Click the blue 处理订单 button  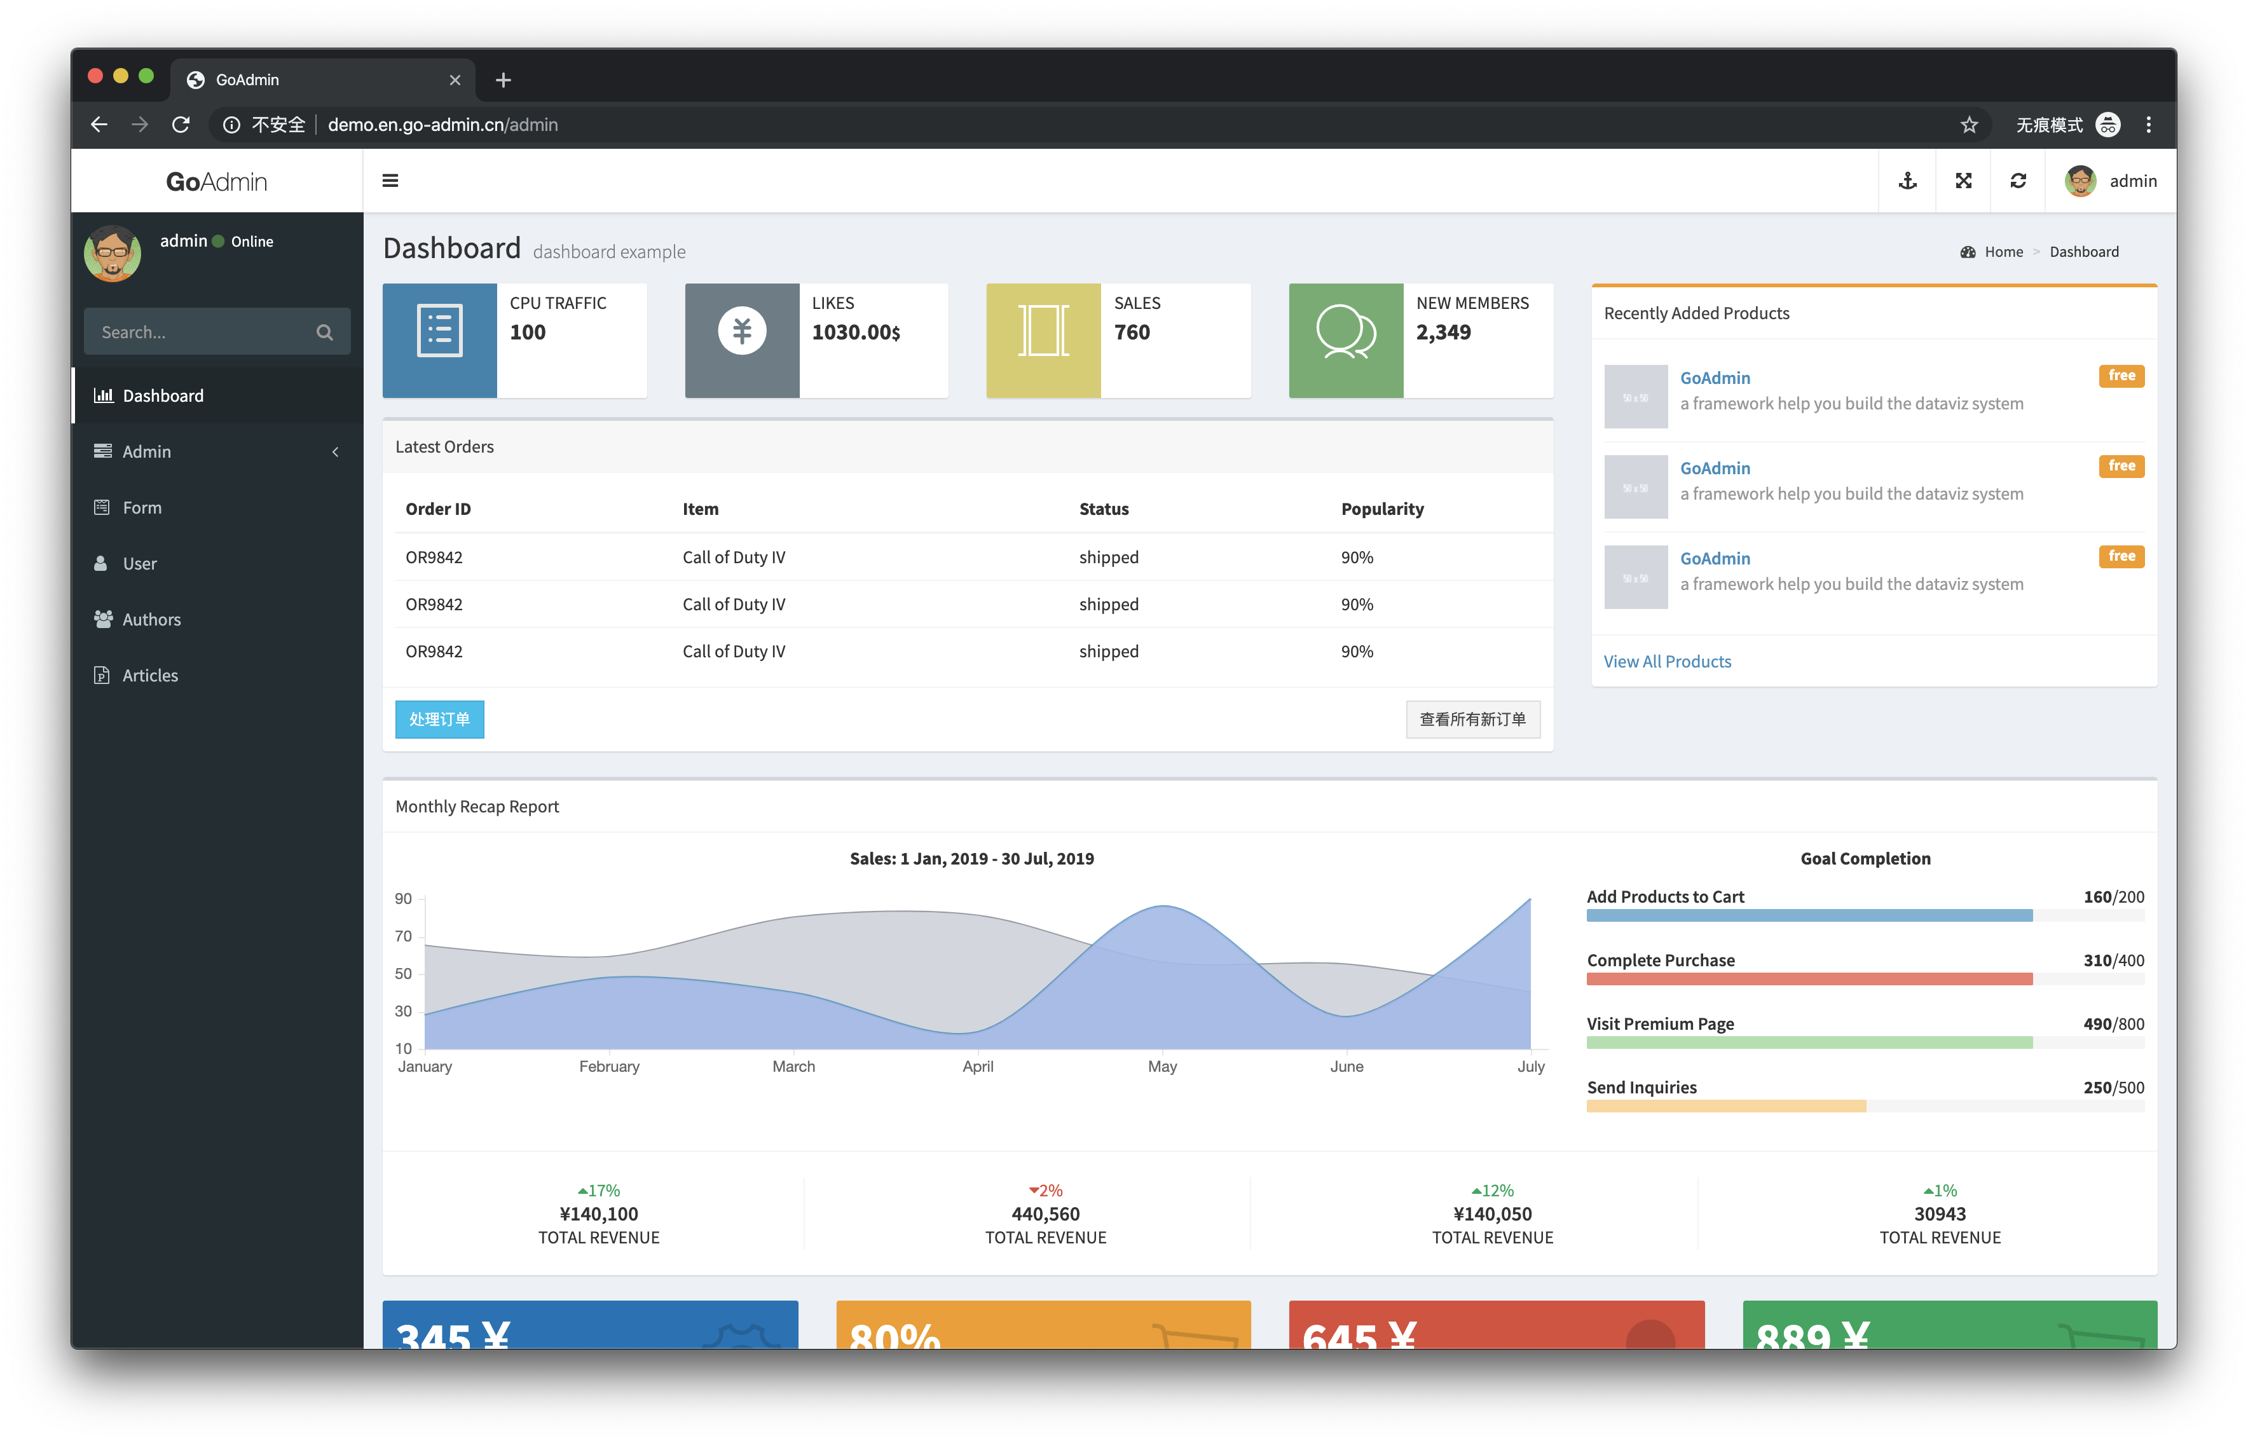[439, 720]
